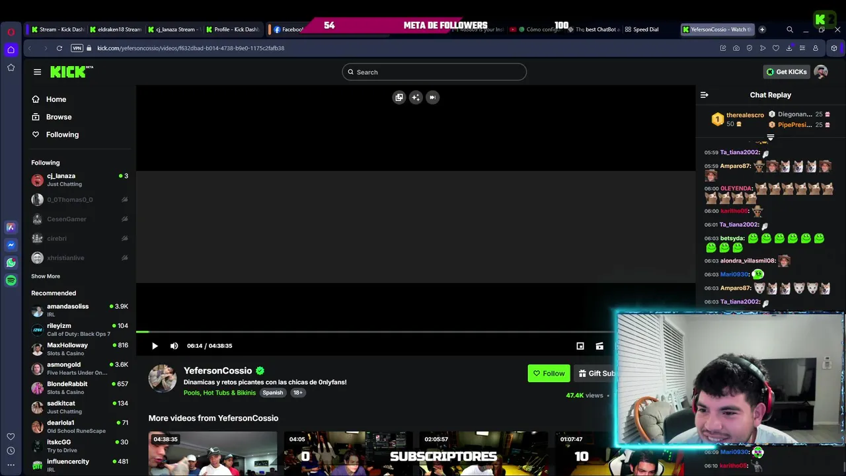
Task: Open history clock in Opera sidebar
Action: 11,451
